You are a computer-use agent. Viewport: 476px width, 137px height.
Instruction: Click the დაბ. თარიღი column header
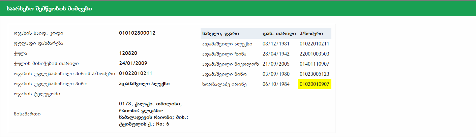279,33
